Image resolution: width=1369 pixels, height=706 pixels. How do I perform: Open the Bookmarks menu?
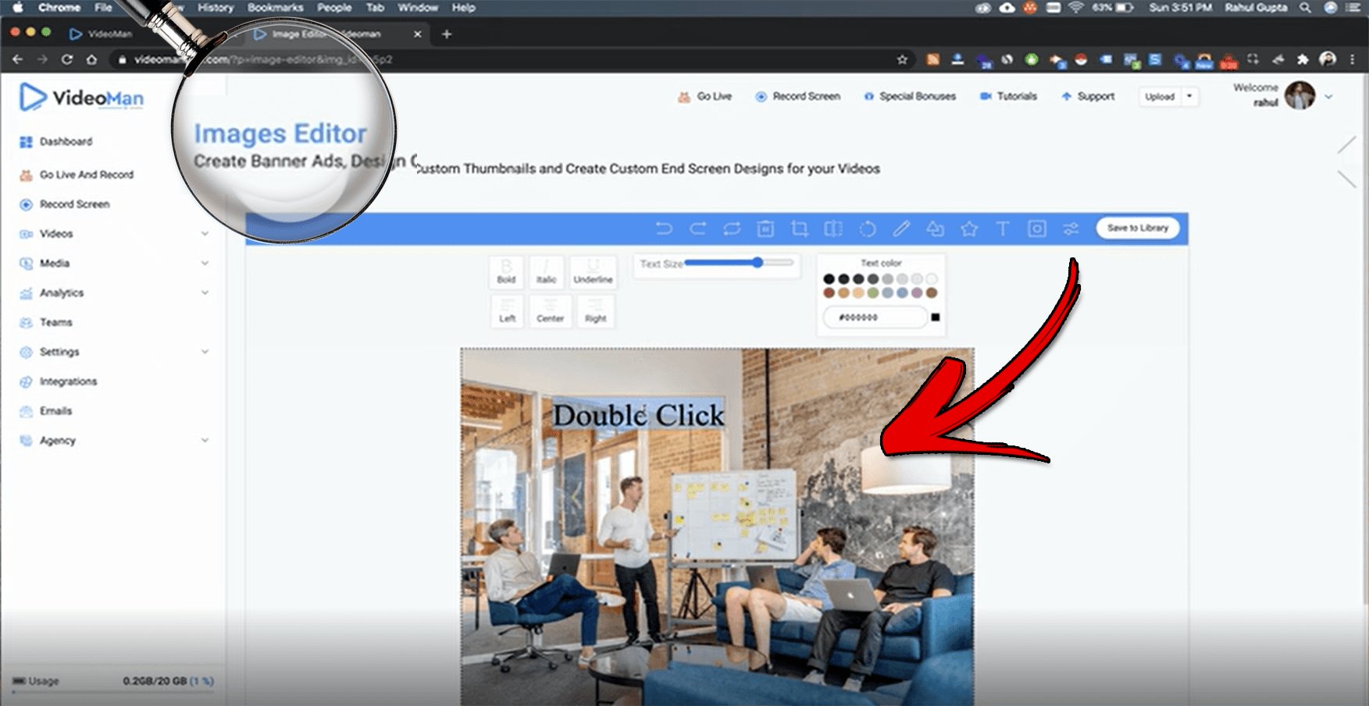point(275,8)
